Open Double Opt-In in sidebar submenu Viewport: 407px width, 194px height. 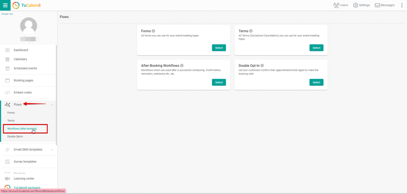click(15, 137)
